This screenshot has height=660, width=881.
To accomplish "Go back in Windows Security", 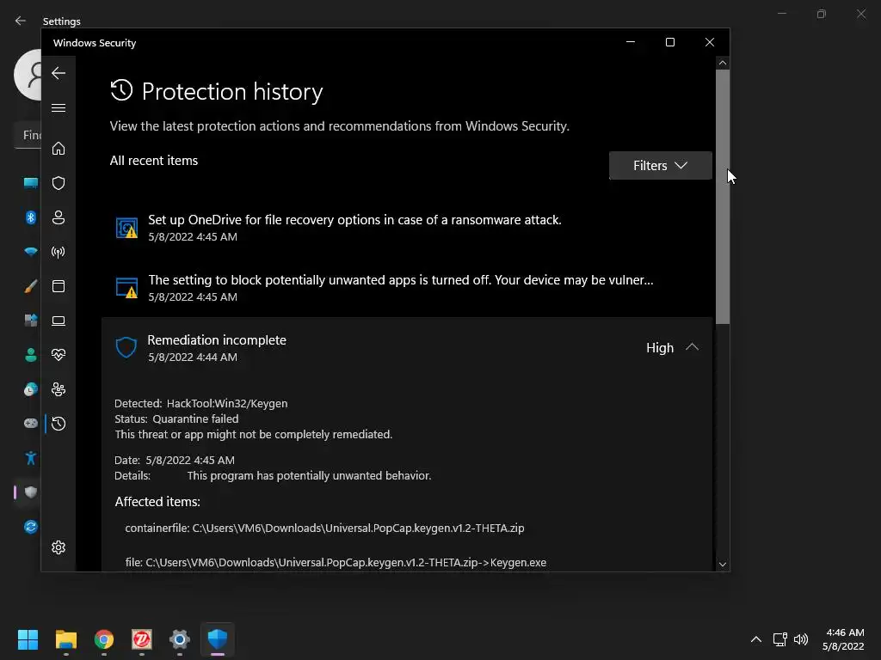I will (x=59, y=73).
